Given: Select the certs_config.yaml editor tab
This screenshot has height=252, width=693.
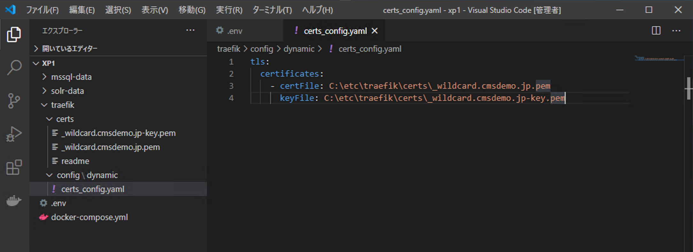Looking at the screenshot, I should point(334,31).
